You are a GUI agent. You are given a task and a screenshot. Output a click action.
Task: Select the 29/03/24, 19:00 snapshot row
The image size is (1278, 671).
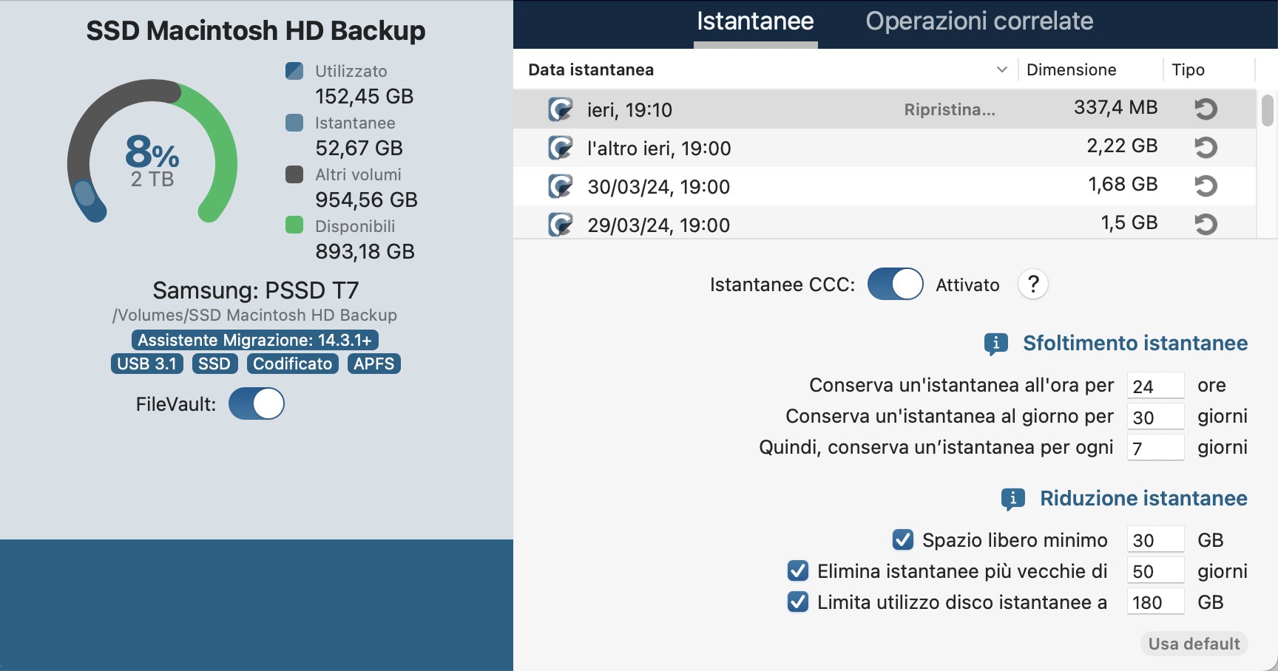point(885,222)
